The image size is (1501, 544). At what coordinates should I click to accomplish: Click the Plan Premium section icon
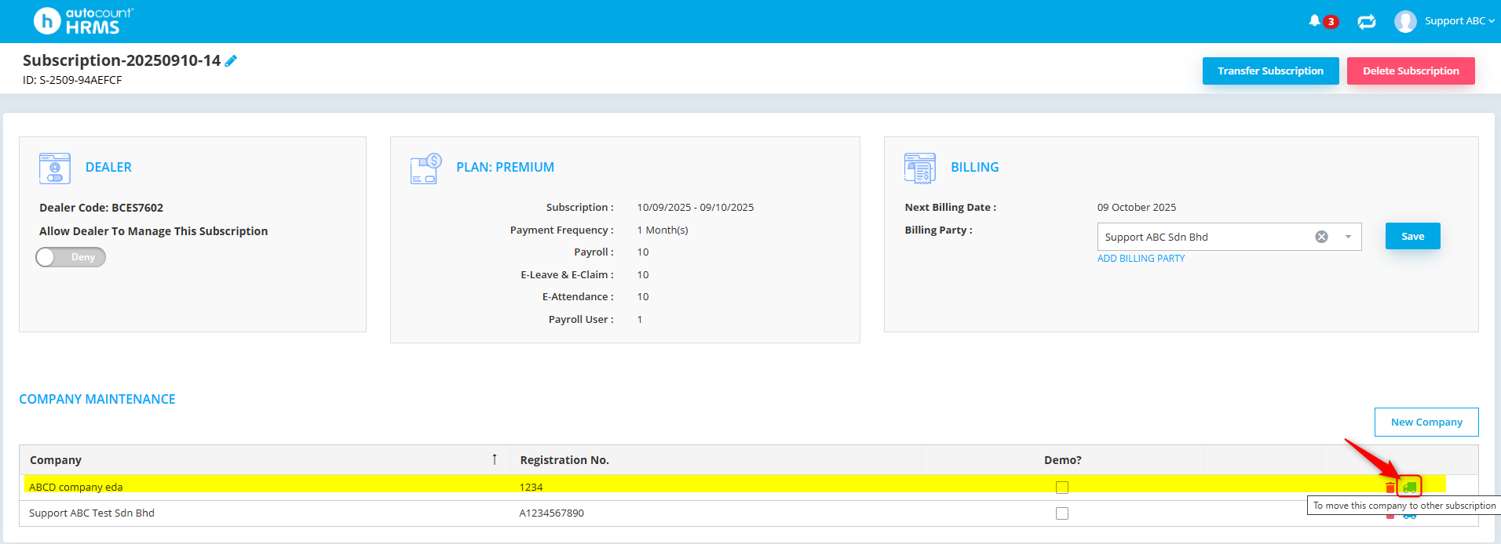click(x=425, y=169)
